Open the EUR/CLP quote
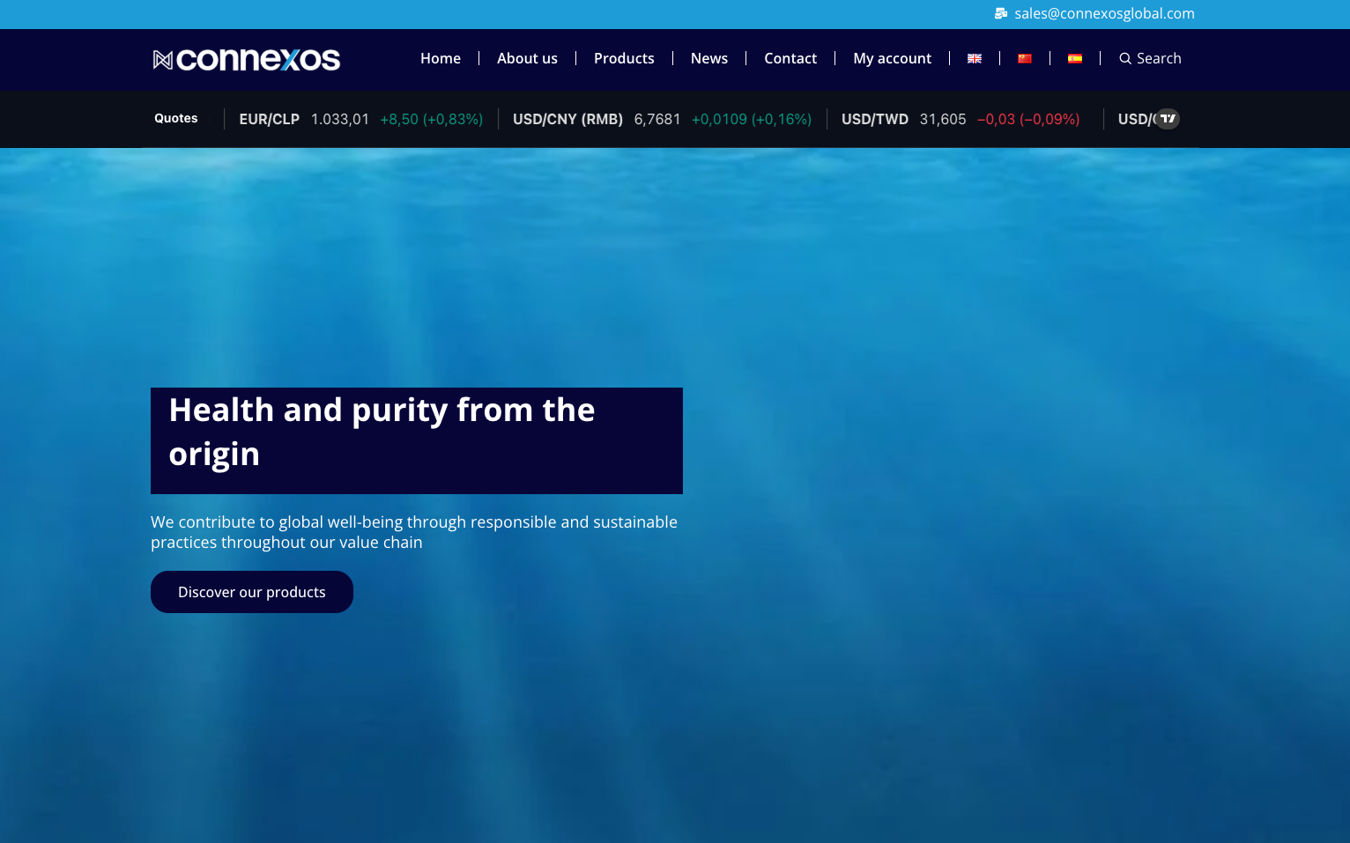Viewport: 1350px width, 843px height. (x=361, y=119)
